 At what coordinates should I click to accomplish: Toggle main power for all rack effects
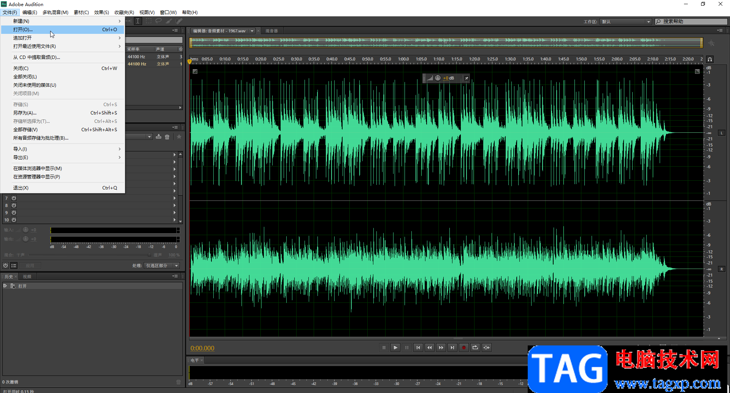coord(5,266)
